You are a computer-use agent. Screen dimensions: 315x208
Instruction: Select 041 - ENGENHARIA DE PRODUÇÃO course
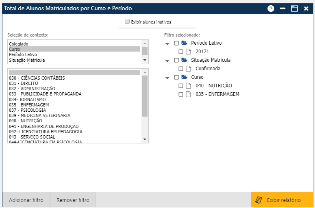coord(74,126)
